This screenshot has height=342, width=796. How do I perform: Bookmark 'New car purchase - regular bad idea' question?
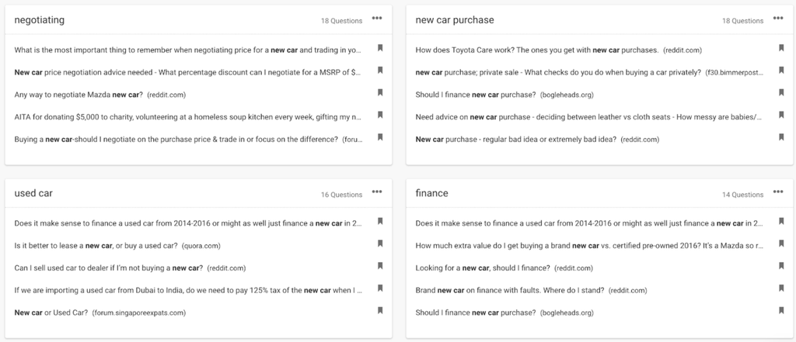pos(781,138)
